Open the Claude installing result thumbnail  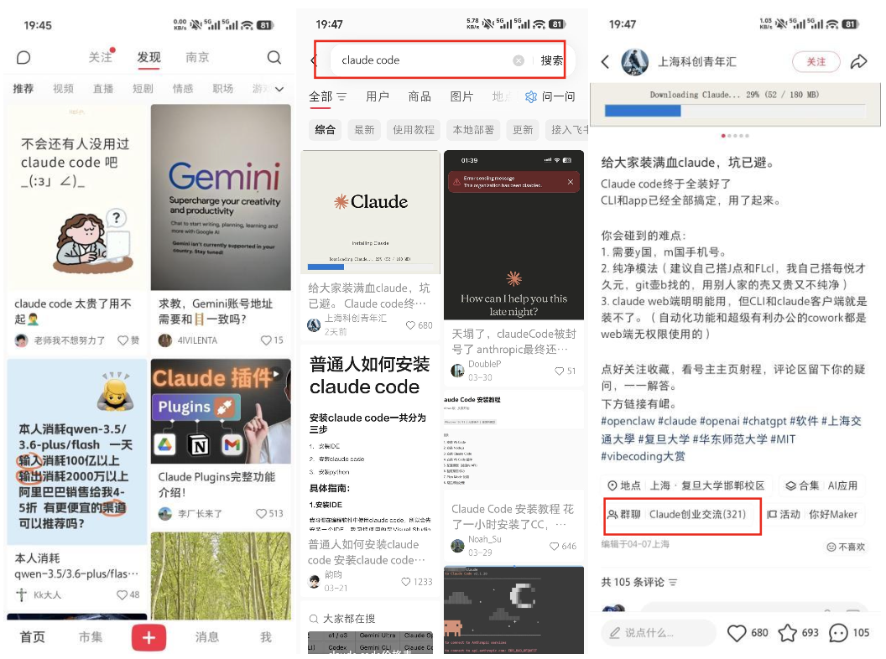tap(371, 212)
